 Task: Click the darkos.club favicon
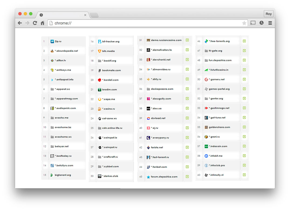[100, 176]
